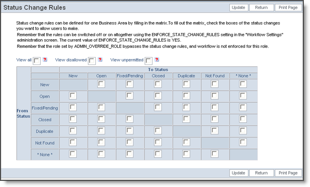The width and height of the screenshot is (310, 187).
Task: Click the View disallowed label
Action: point(71,60)
